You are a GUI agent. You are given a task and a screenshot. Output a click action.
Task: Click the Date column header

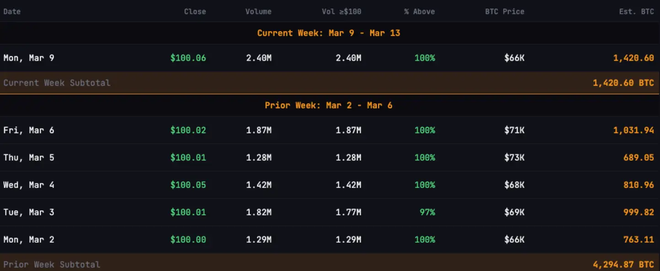point(12,11)
